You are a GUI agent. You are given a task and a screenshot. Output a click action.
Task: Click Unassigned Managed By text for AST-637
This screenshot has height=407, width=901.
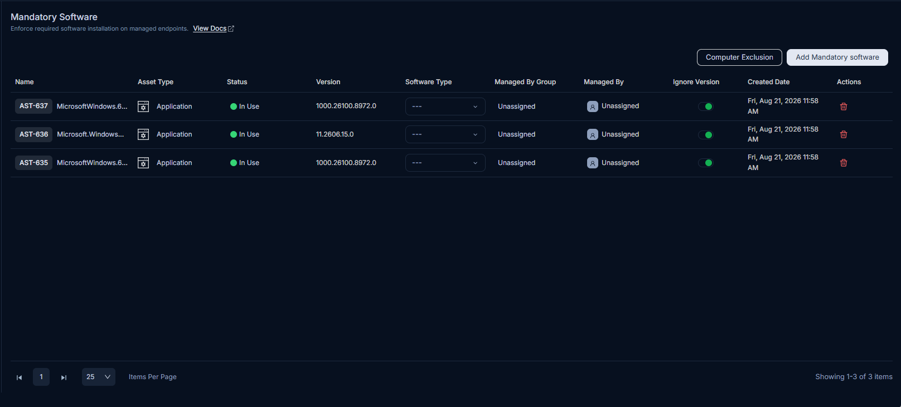pos(620,106)
